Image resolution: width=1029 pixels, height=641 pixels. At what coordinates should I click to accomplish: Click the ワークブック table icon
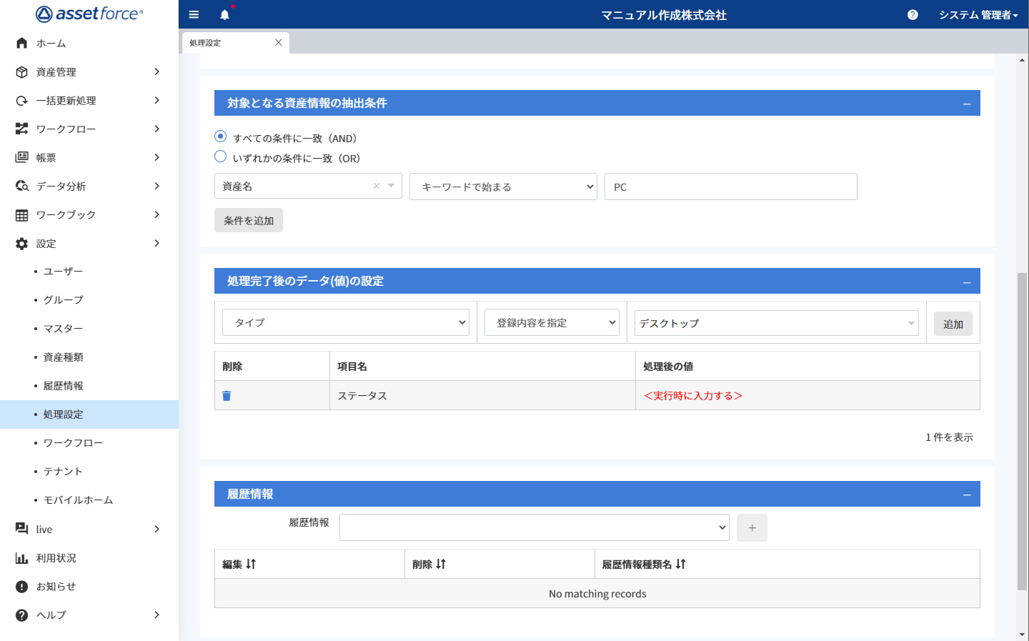[22, 214]
